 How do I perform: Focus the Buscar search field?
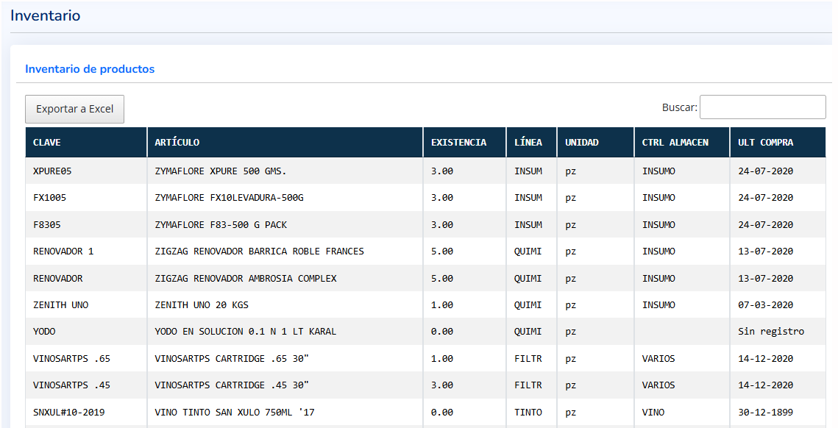(762, 107)
